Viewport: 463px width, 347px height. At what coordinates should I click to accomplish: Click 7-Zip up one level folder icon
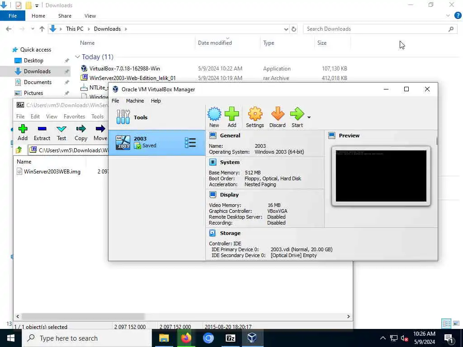(x=19, y=150)
